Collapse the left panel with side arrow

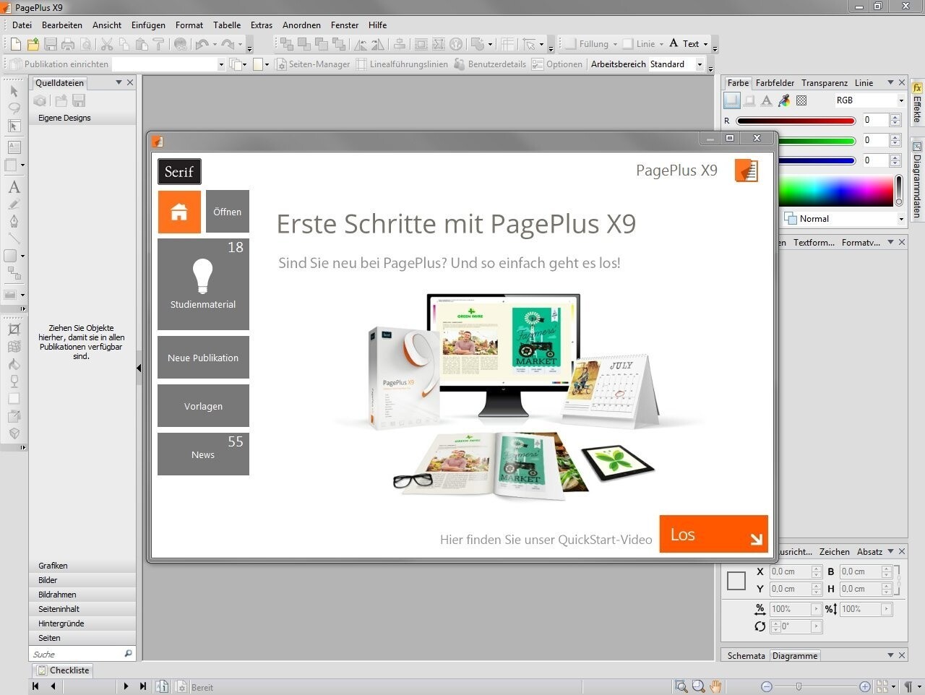[139, 368]
